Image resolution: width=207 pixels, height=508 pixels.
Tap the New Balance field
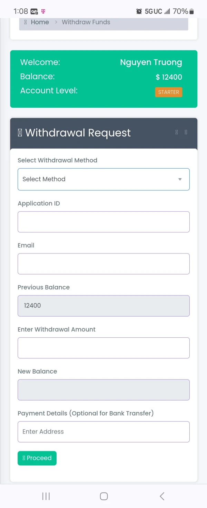pyautogui.click(x=103, y=390)
